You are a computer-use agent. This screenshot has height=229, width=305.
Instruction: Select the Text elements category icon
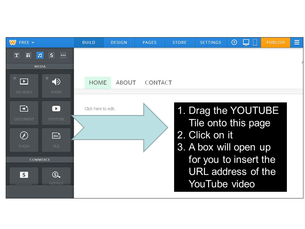point(17,55)
